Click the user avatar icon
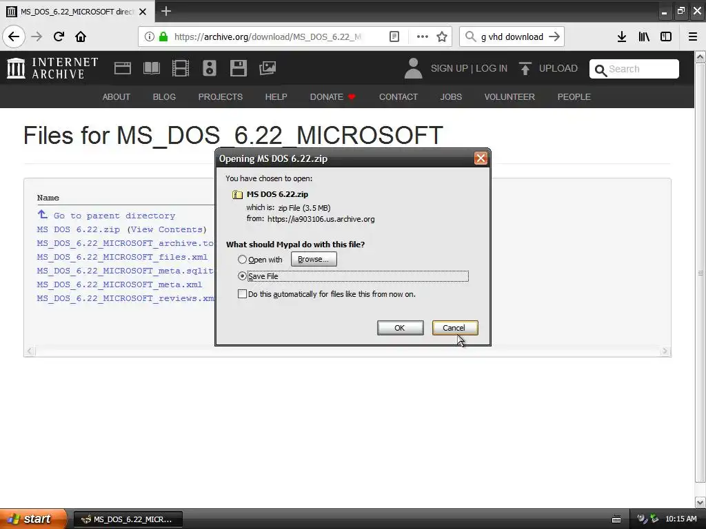This screenshot has height=529, width=706. 413,68
